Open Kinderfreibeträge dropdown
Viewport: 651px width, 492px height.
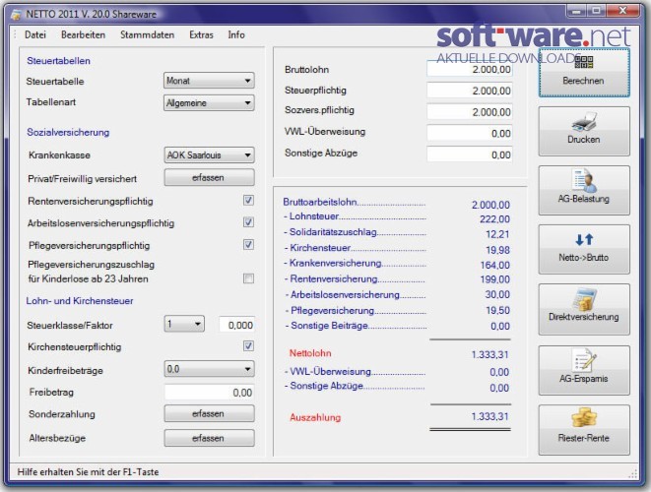tap(209, 369)
